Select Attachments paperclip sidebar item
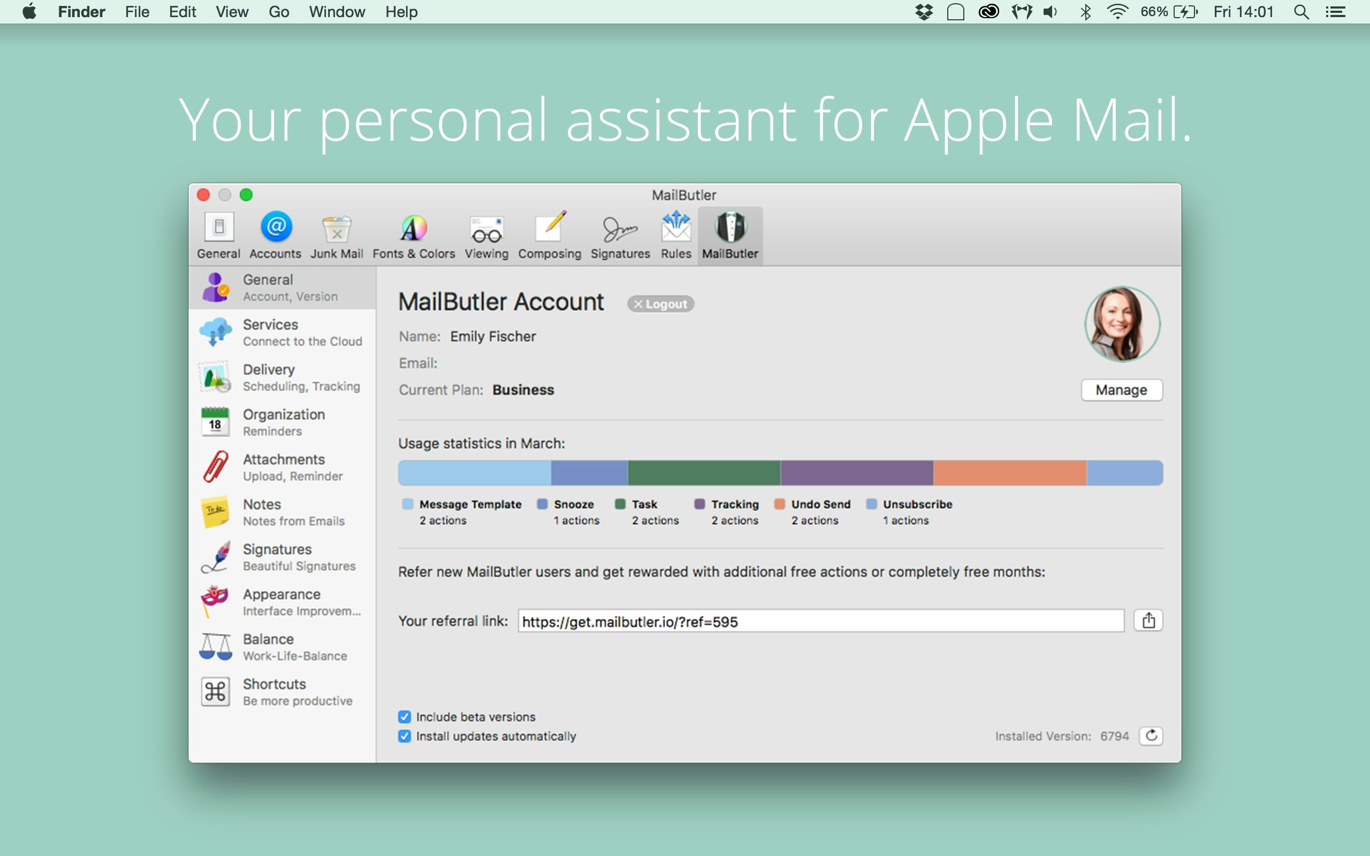 point(282,467)
